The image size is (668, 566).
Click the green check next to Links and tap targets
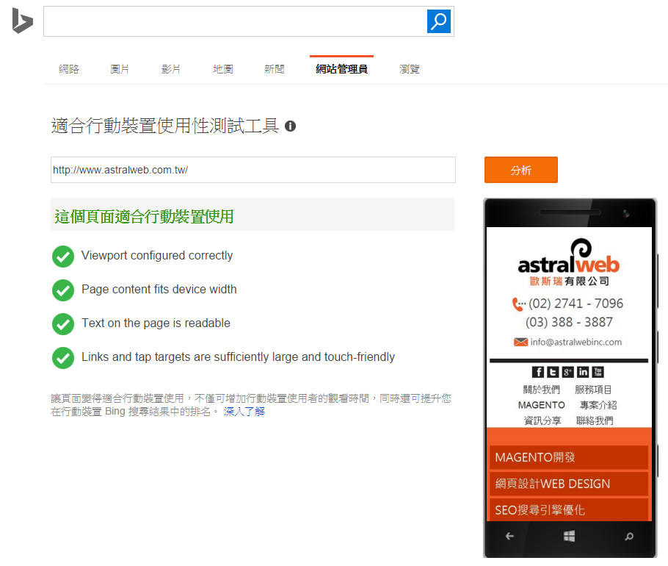(x=63, y=357)
